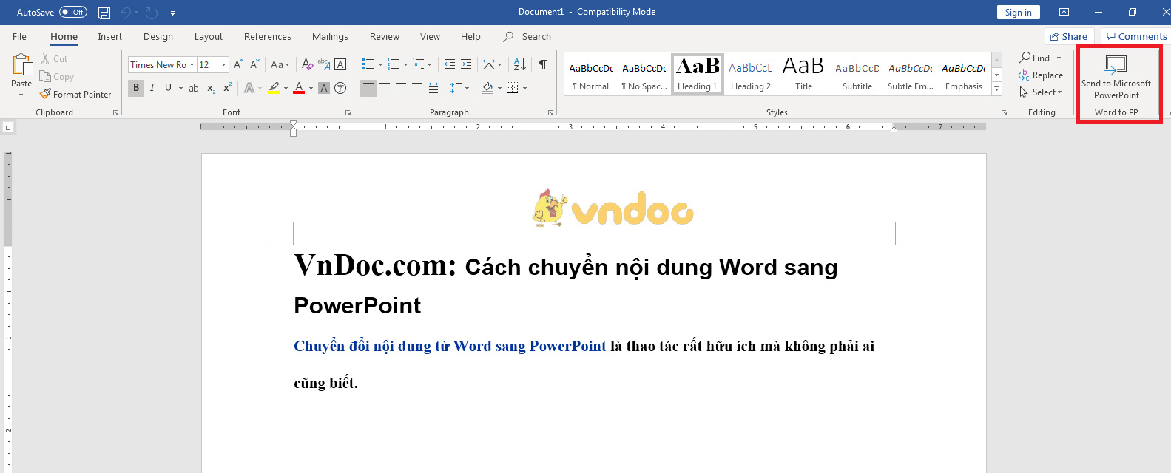Switch to the Layout tab

tap(209, 36)
